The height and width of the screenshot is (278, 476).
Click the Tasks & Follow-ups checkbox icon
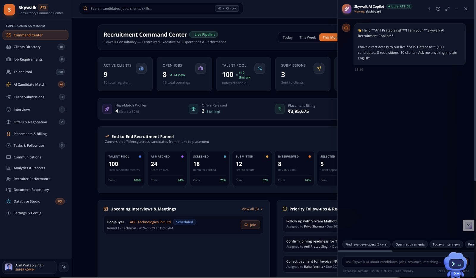click(9, 145)
